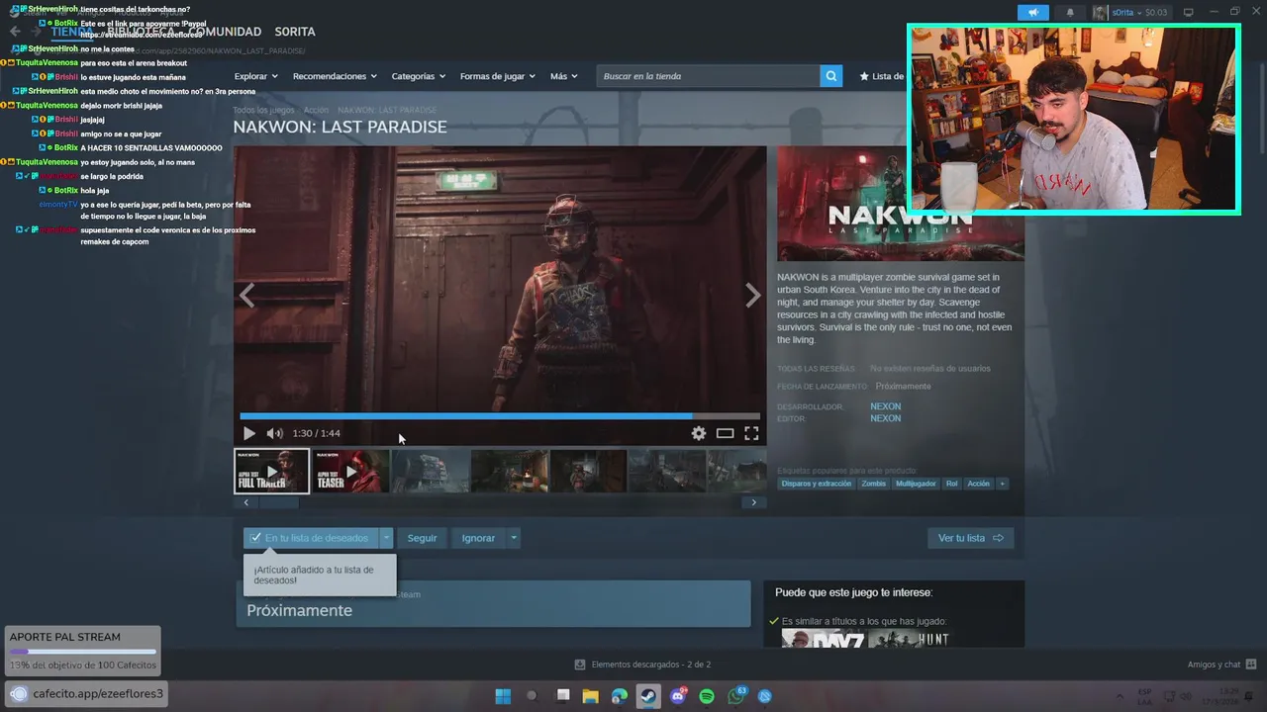The image size is (1267, 712).
Task: Add more tags with plus button
Action: click(x=1003, y=484)
